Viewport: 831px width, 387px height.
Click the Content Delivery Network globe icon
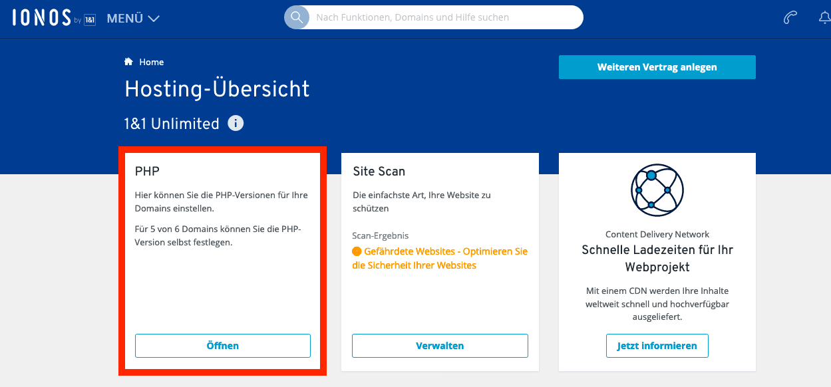[657, 190]
